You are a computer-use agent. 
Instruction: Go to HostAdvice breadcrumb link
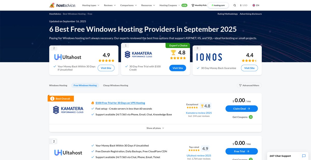click(55, 14)
